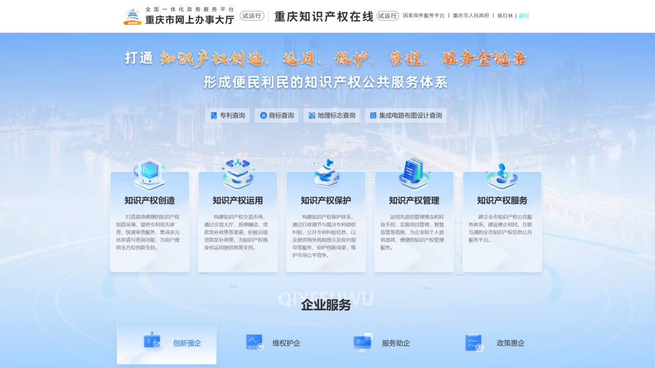Click the 维权护企 chart icon

coord(255,343)
